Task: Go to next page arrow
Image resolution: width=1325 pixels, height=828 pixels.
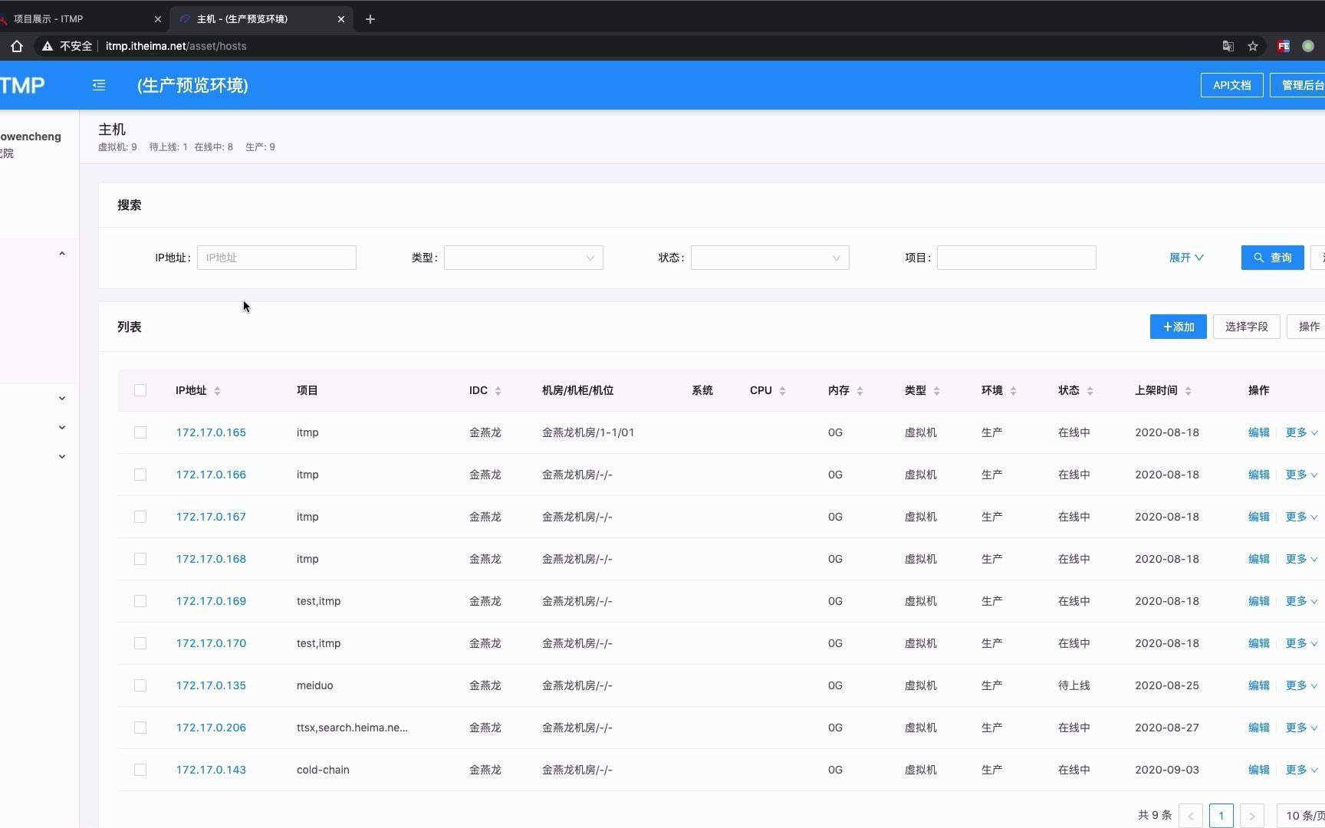Action: pyautogui.click(x=1252, y=816)
